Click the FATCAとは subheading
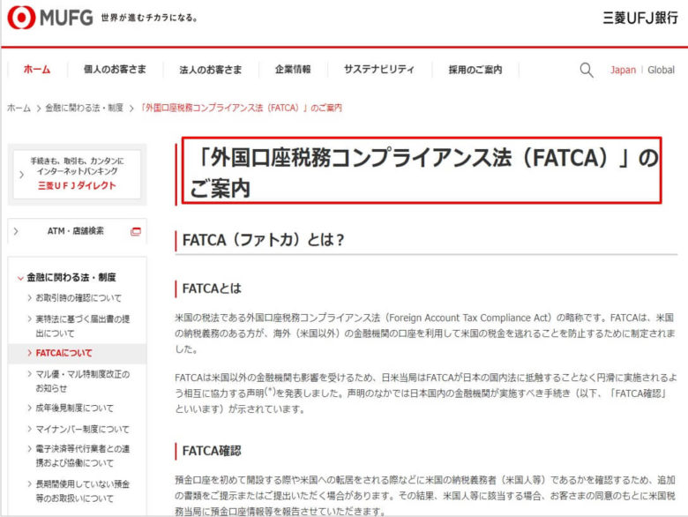688x517 pixels. tap(212, 288)
